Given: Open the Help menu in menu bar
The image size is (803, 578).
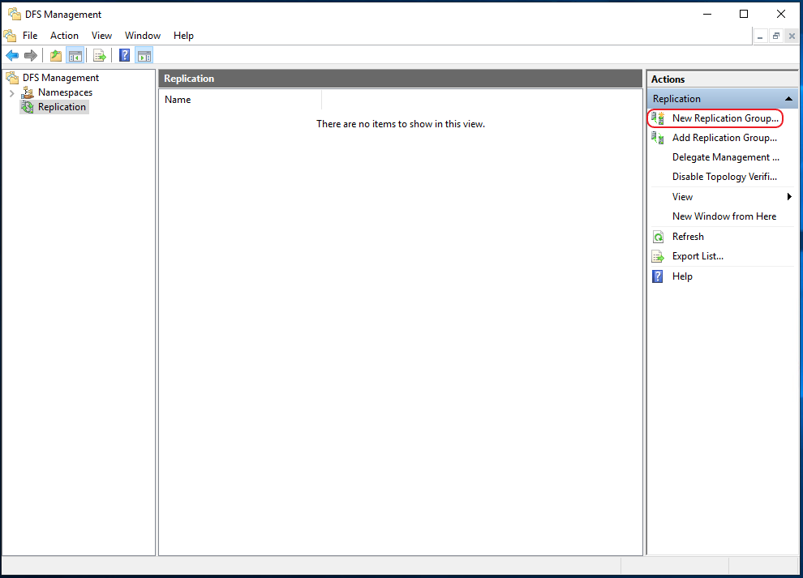Looking at the screenshot, I should point(183,36).
